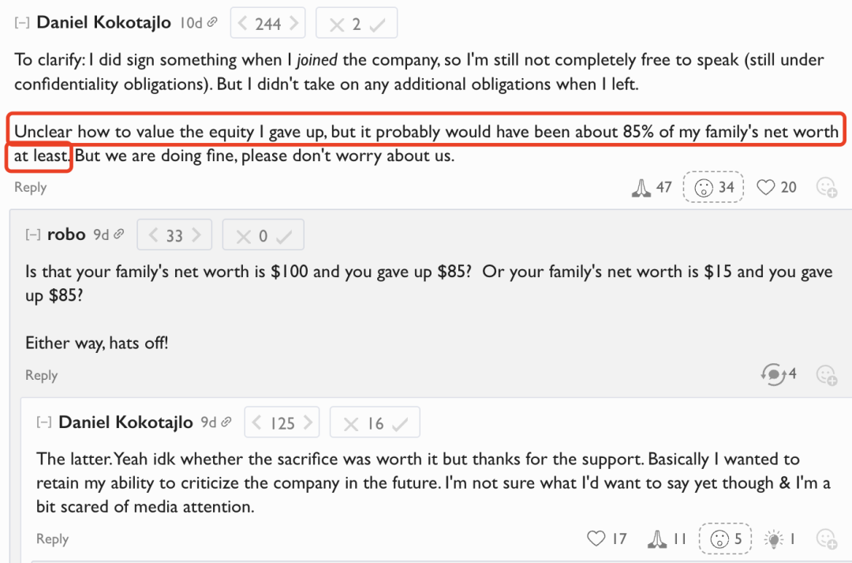Upvote robo's comment with 33 karma
The image size is (852, 563).
tap(196, 235)
